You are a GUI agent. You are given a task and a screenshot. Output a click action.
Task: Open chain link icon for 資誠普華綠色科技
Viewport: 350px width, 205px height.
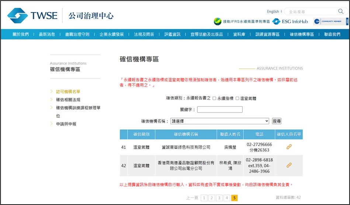(289, 147)
